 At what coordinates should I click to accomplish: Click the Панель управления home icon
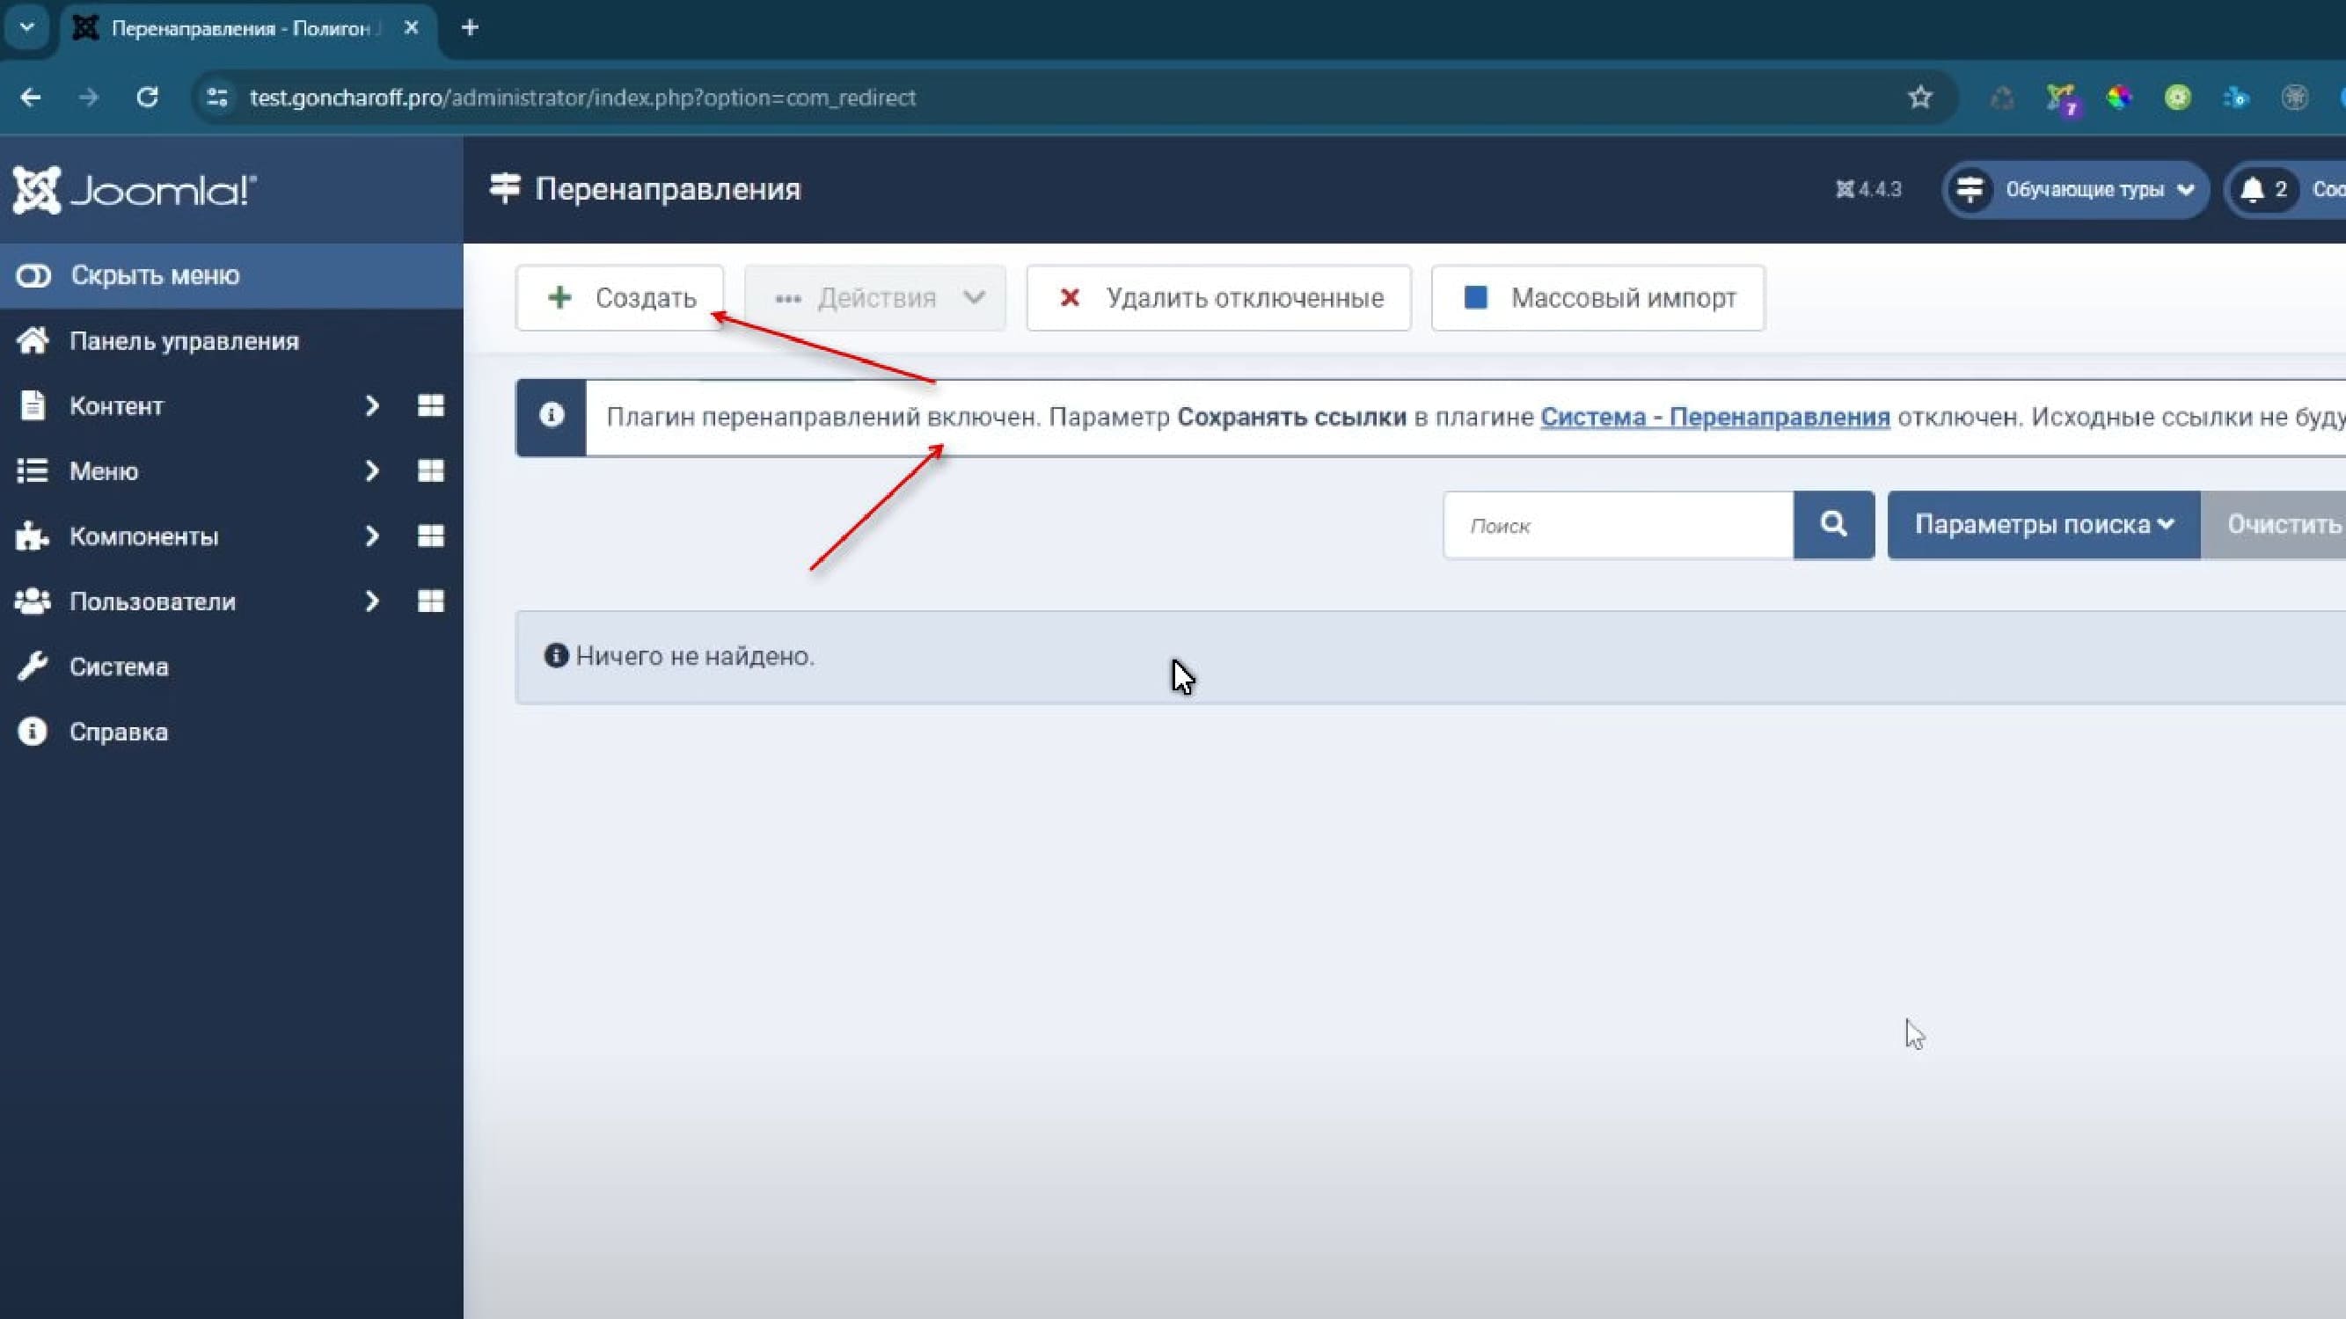click(33, 340)
